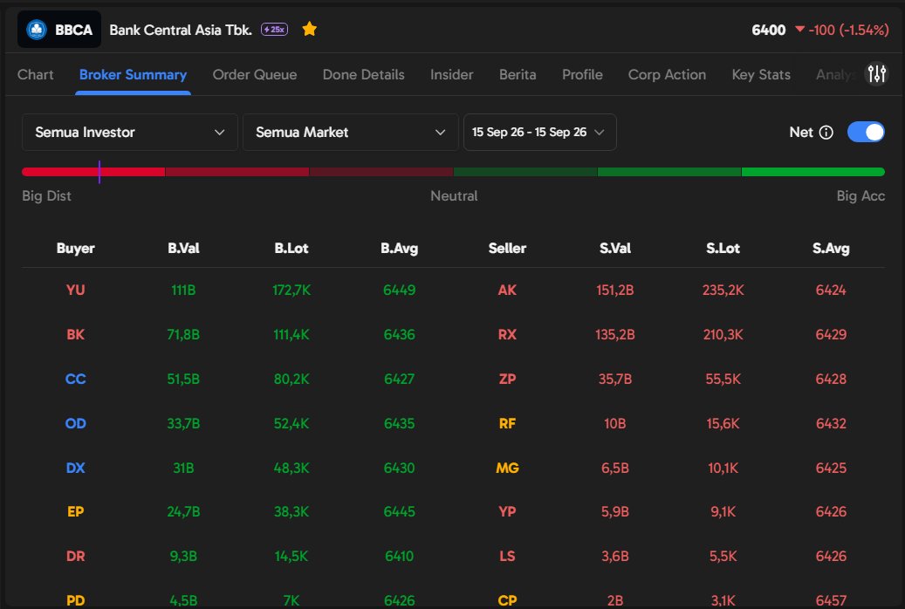905x609 pixels.
Task: Open the 15 Sep 26 date range picker
Action: click(539, 133)
